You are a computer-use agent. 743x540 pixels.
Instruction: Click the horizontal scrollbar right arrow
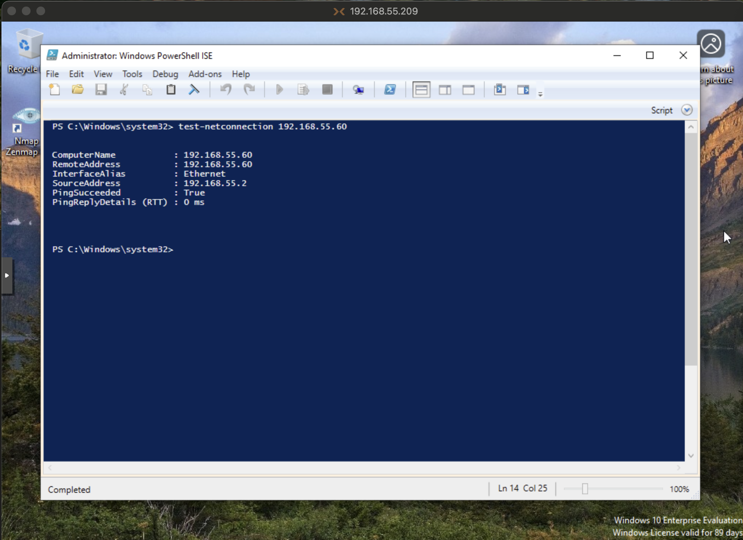click(x=678, y=468)
